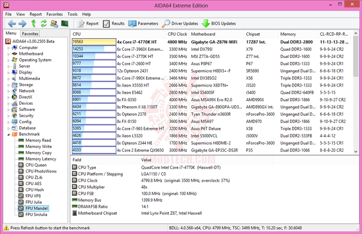Collapse the Benchmark tree node
The height and width of the screenshot is (234, 362).
click(9, 134)
